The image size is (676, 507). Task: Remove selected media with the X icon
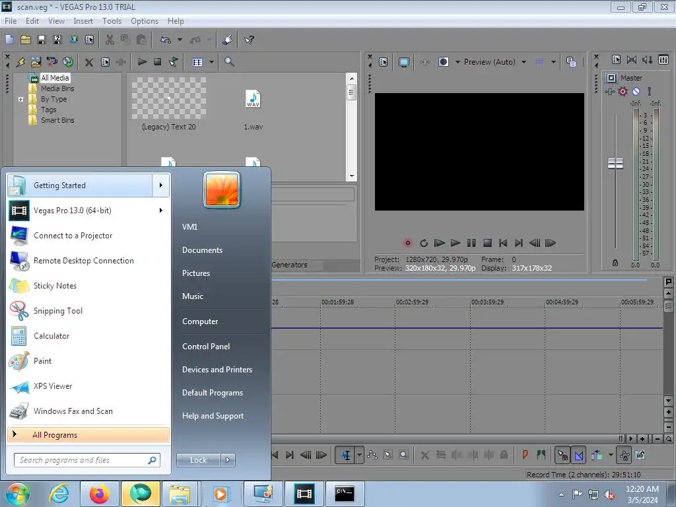click(89, 62)
